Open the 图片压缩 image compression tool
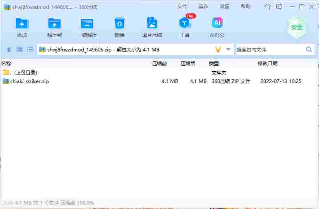The height and width of the screenshot is (209, 319). [x=152, y=23]
